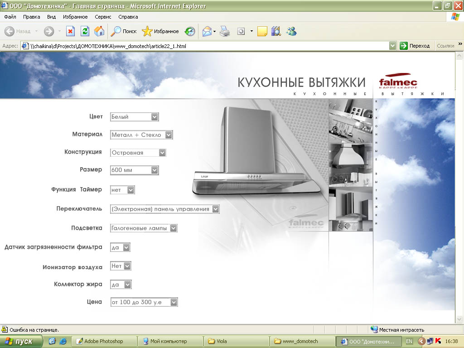Image resolution: width=464 pixels, height=348 pixels.
Task: Expand the Цвет dropdown showing Белый
Action: [x=155, y=117]
